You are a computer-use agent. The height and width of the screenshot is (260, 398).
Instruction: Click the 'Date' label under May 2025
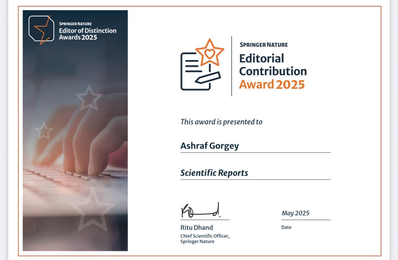[286, 228]
